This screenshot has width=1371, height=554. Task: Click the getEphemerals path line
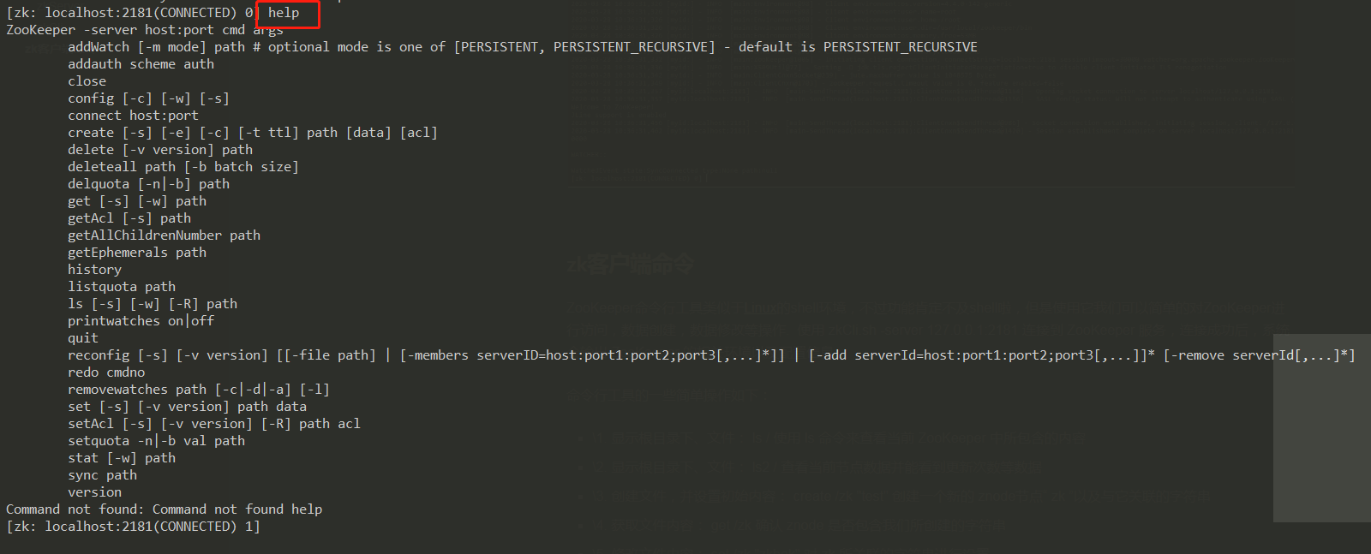[137, 253]
